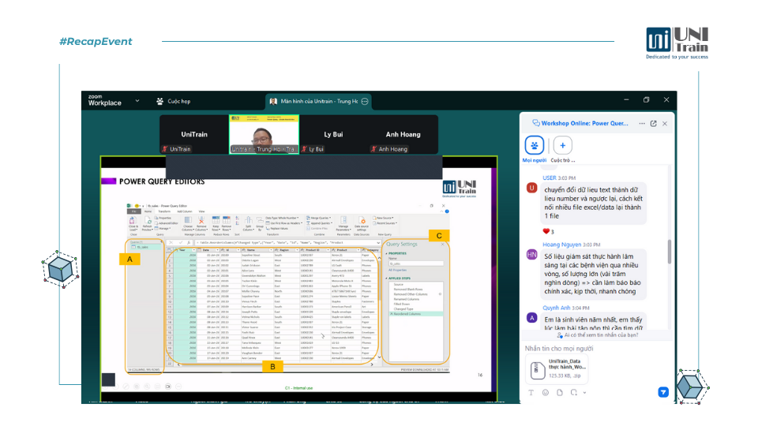The image size is (758, 426).
Task: Click the Quynh Anh A avatar
Action: [531, 318]
